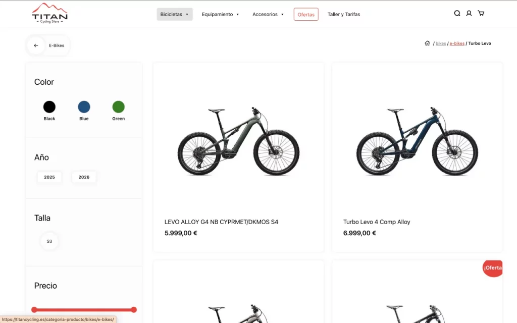
Task: Click the home icon in the breadcrumb
Action: pyautogui.click(x=427, y=43)
